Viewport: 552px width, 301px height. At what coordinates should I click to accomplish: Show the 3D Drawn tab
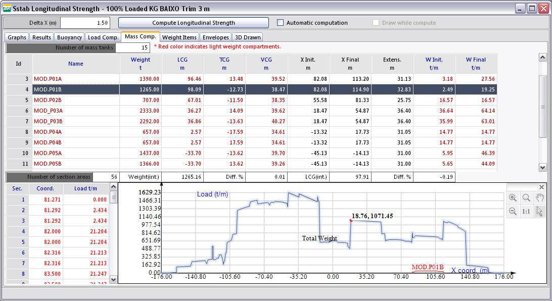coord(248,37)
